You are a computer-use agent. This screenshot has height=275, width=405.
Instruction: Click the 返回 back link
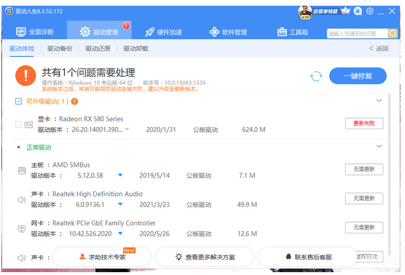(x=379, y=48)
